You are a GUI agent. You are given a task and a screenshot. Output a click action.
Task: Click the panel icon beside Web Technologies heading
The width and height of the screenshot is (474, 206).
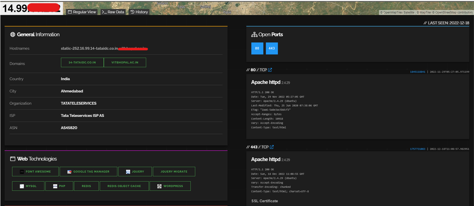pyautogui.click(x=12, y=158)
